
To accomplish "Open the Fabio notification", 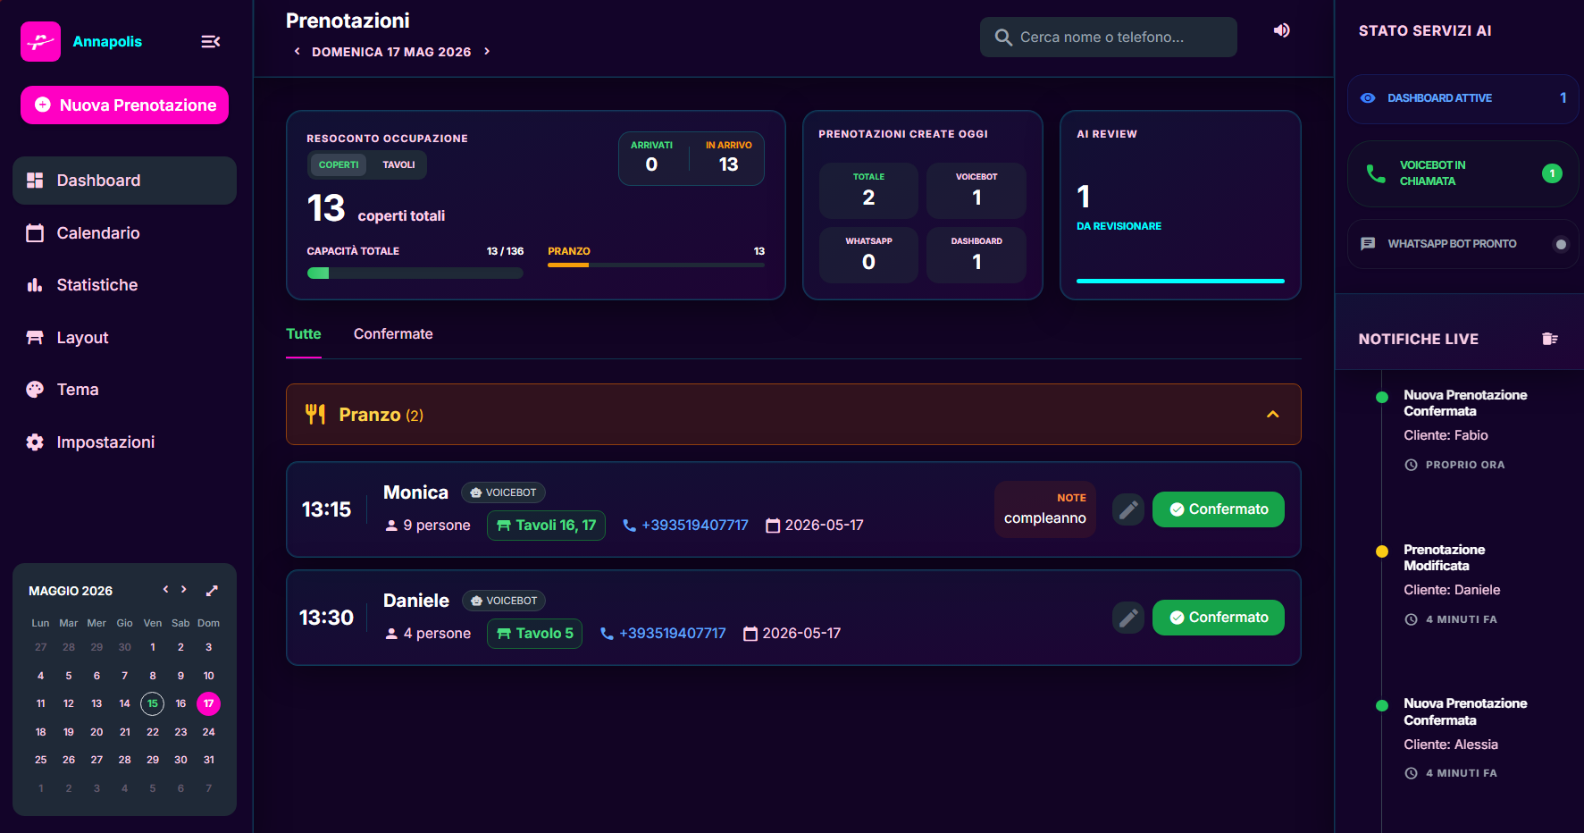I will coord(1465,430).
